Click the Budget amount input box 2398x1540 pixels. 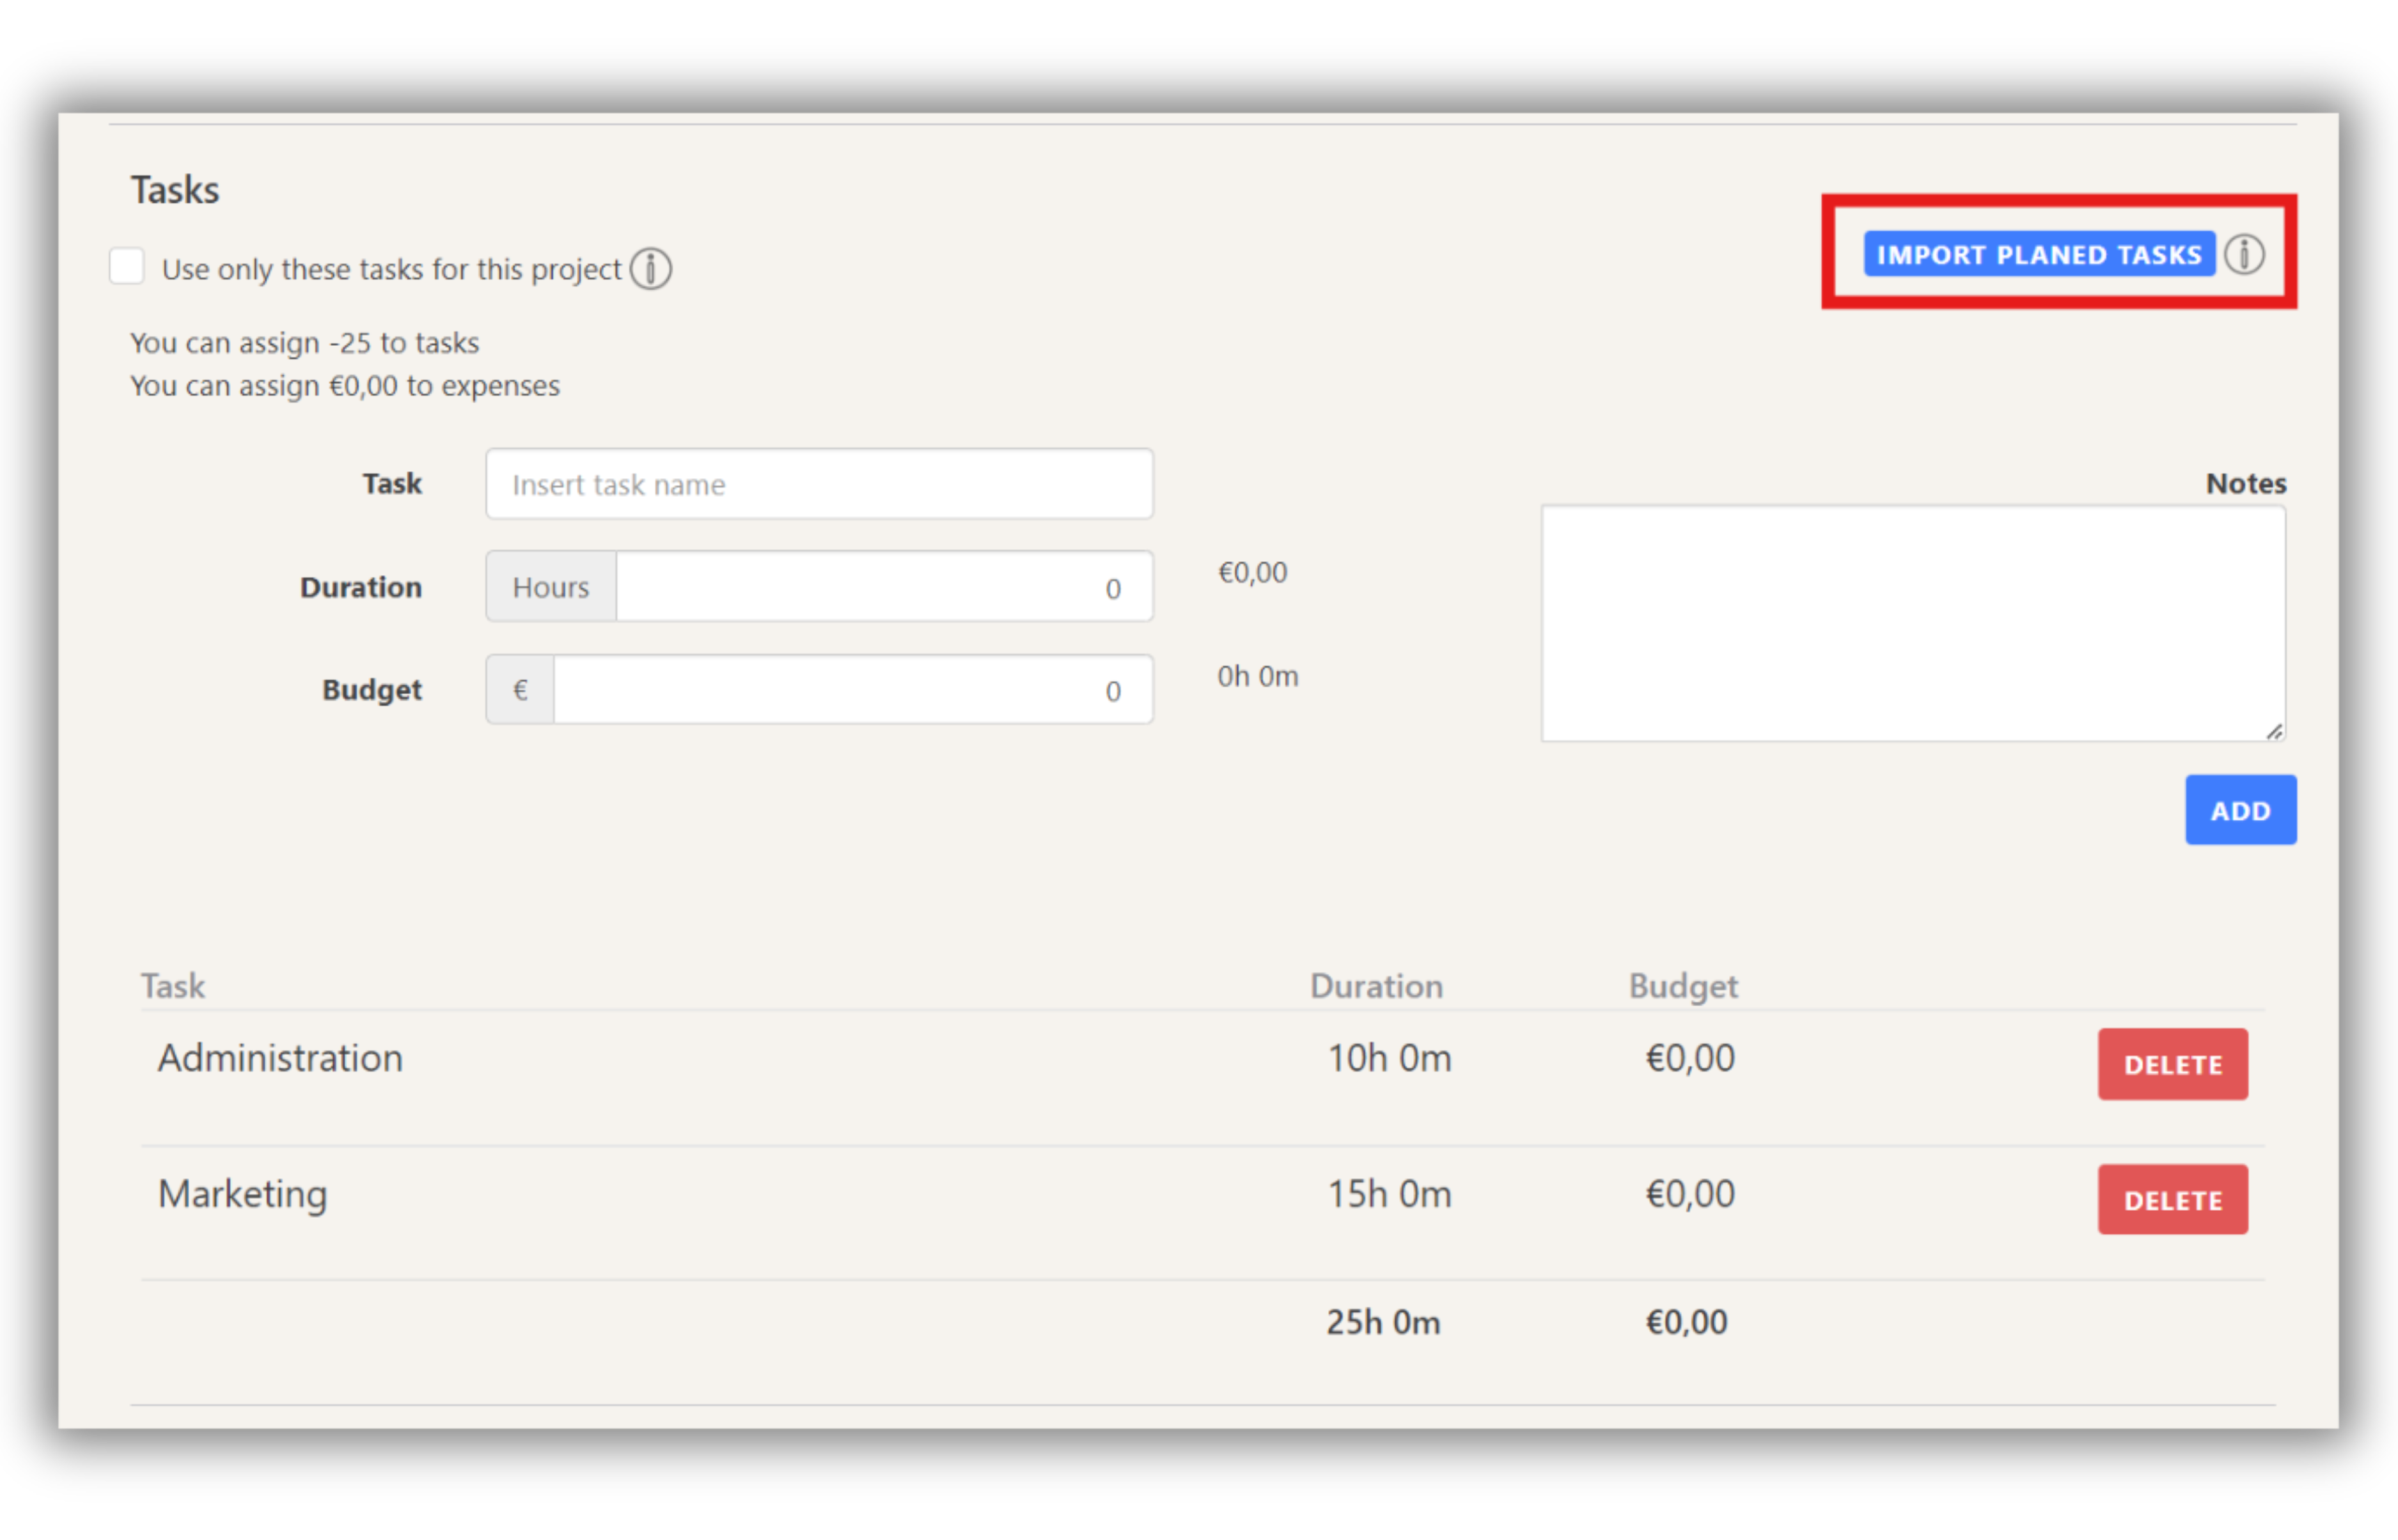(x=852, y=689)
